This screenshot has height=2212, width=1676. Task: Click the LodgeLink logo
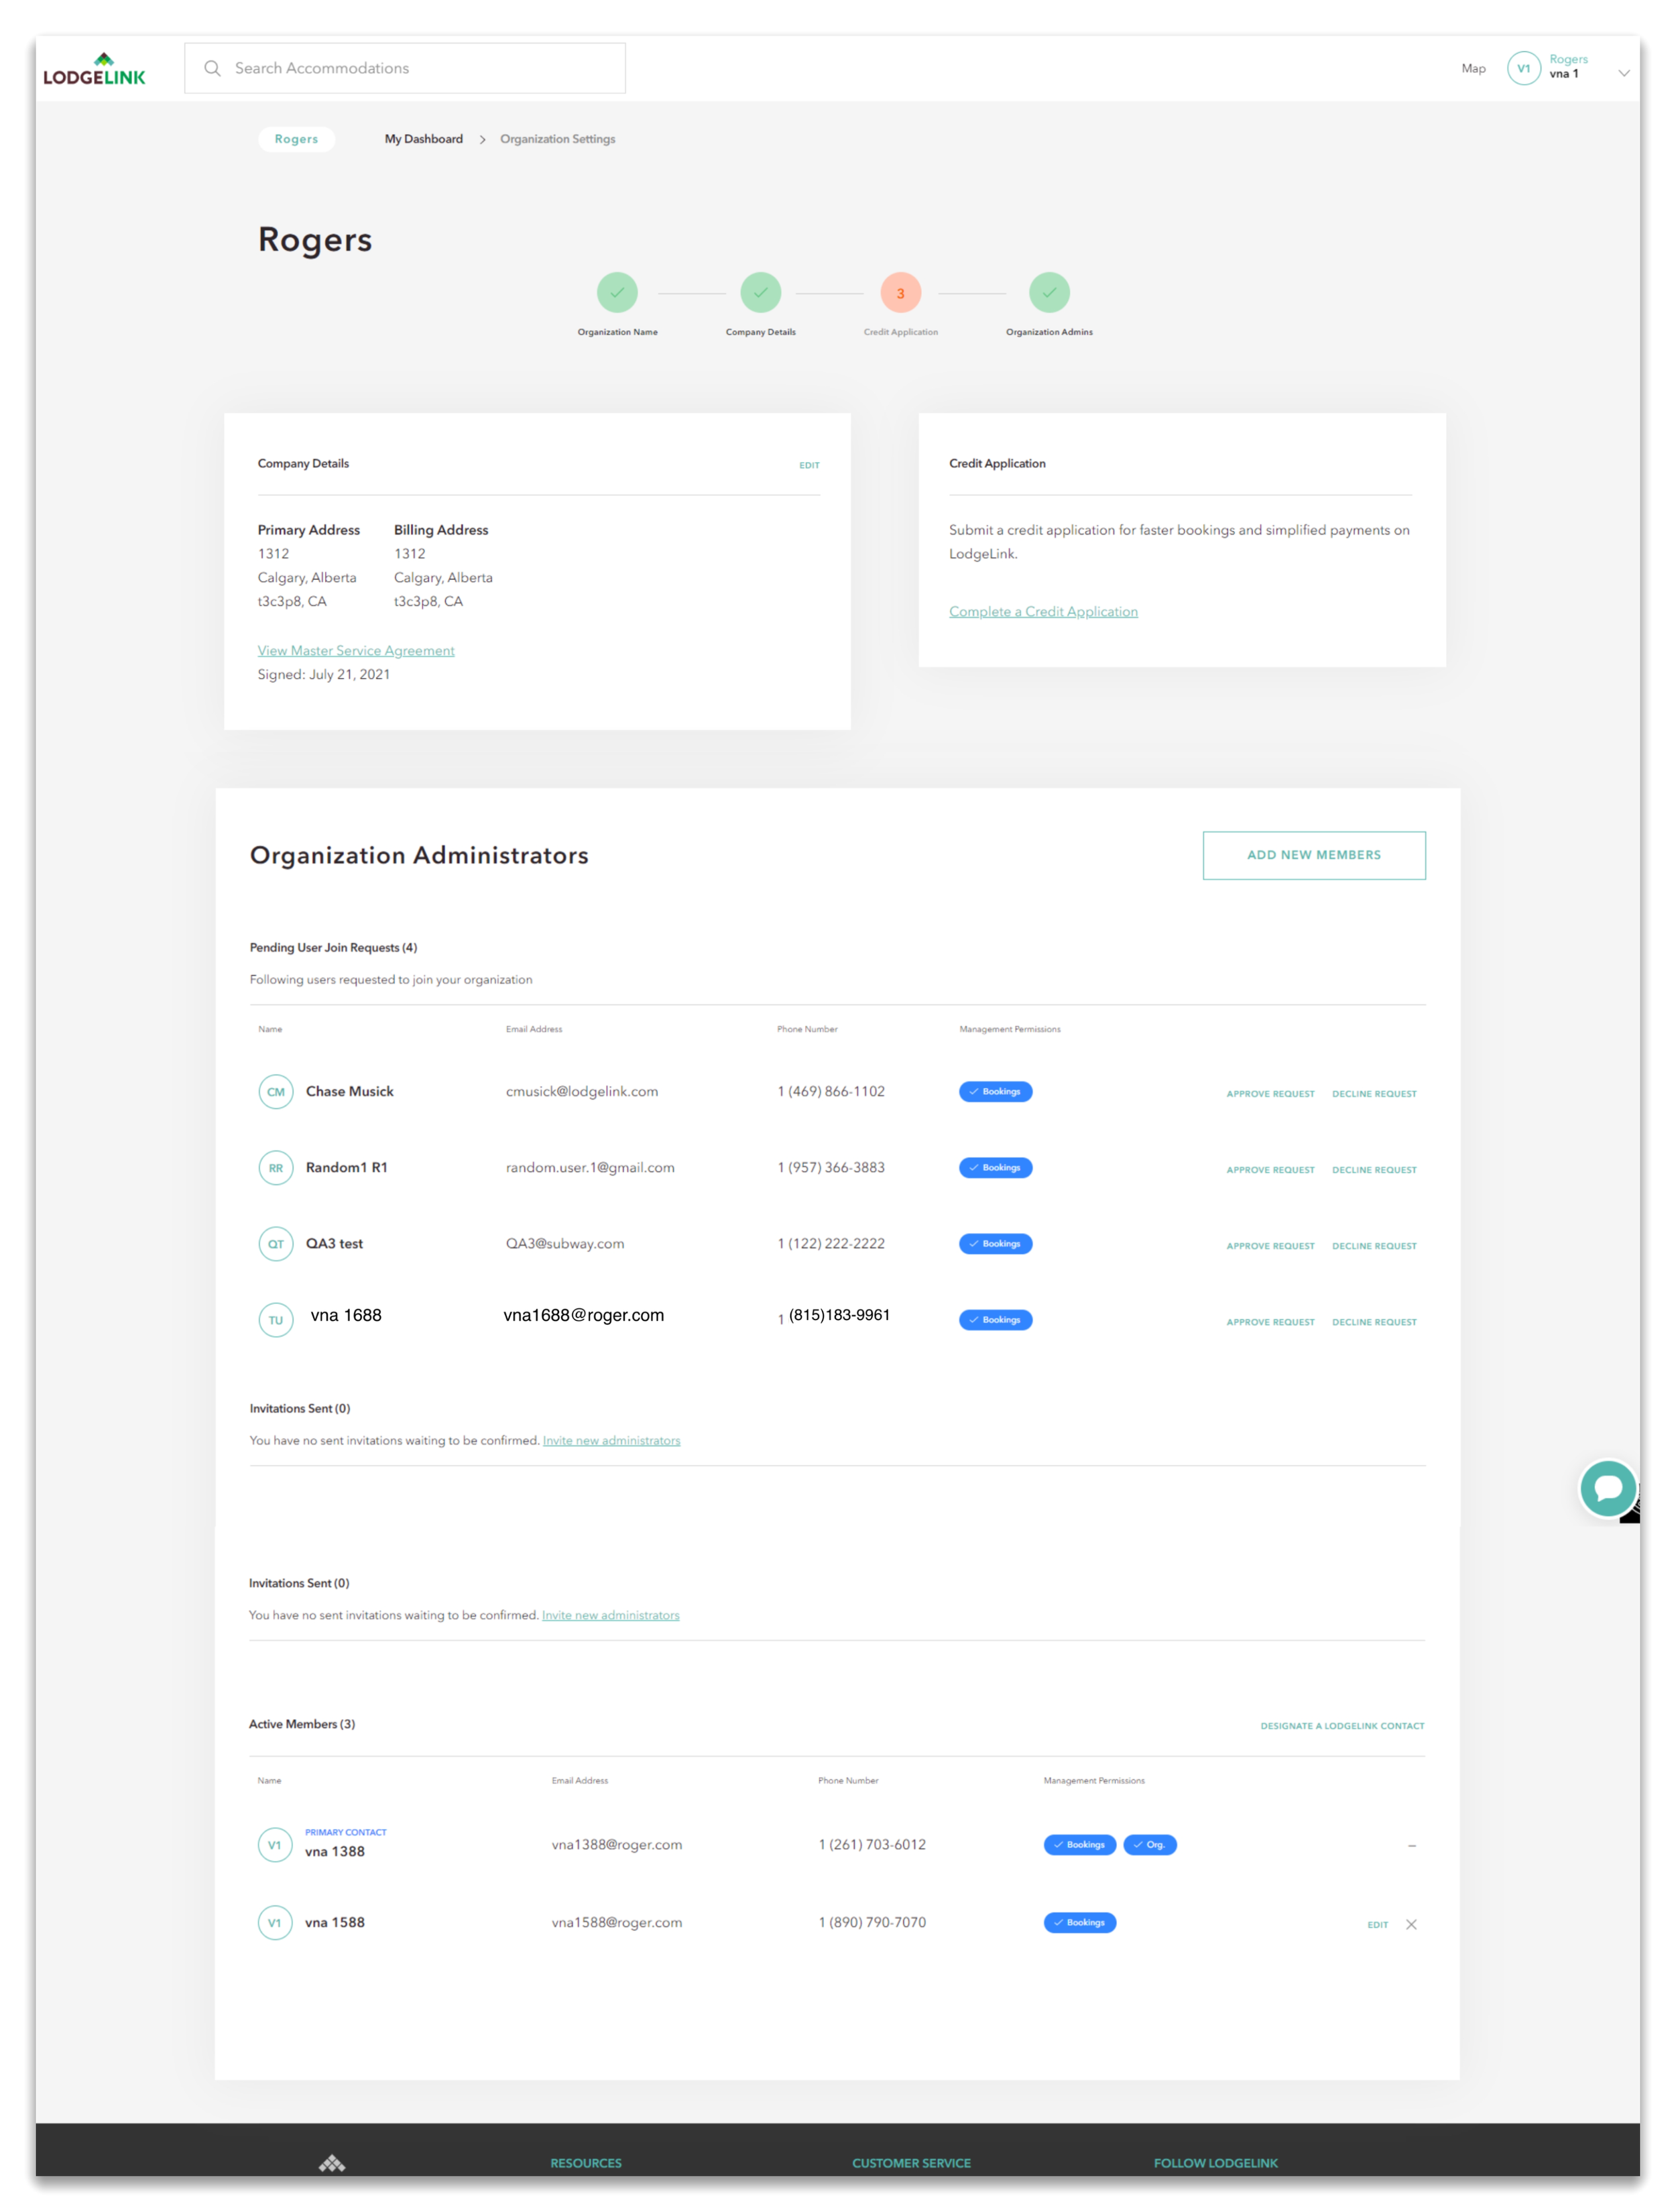(x=94, y=69)
